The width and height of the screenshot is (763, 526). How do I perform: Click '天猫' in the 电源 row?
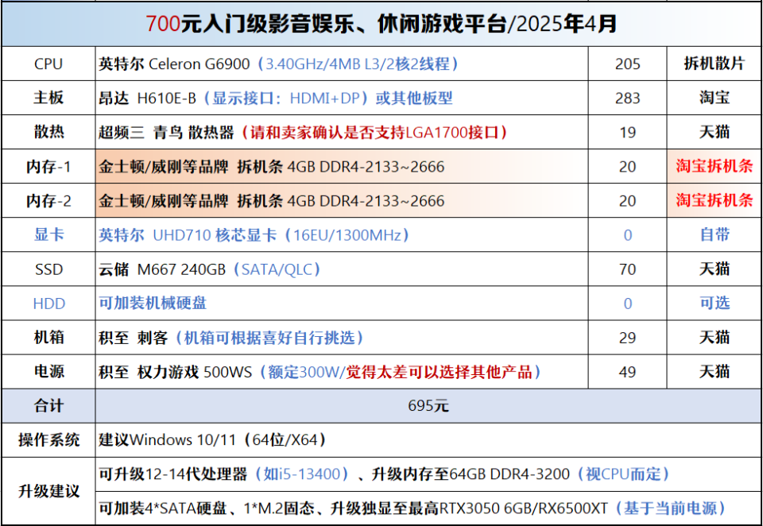714,372
